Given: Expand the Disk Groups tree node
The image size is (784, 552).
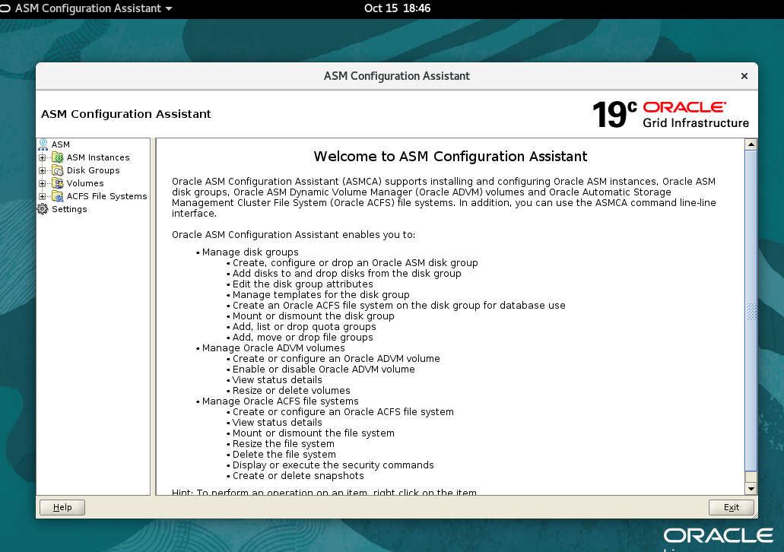Looking at the screenshot, I should click(x=43, y=170).
